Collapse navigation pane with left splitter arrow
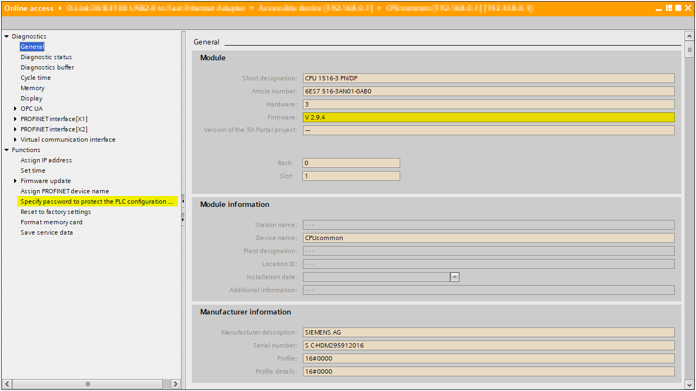Screen dimensions: 696x391 coord(183,201)
